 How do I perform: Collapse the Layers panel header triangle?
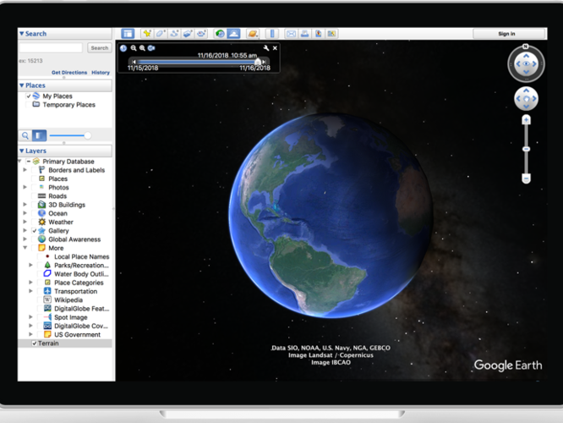pyautogui.click(x=22, y=151)
